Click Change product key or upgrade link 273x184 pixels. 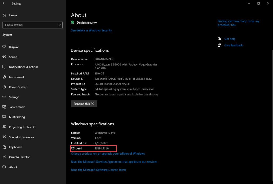click(108, 154)
